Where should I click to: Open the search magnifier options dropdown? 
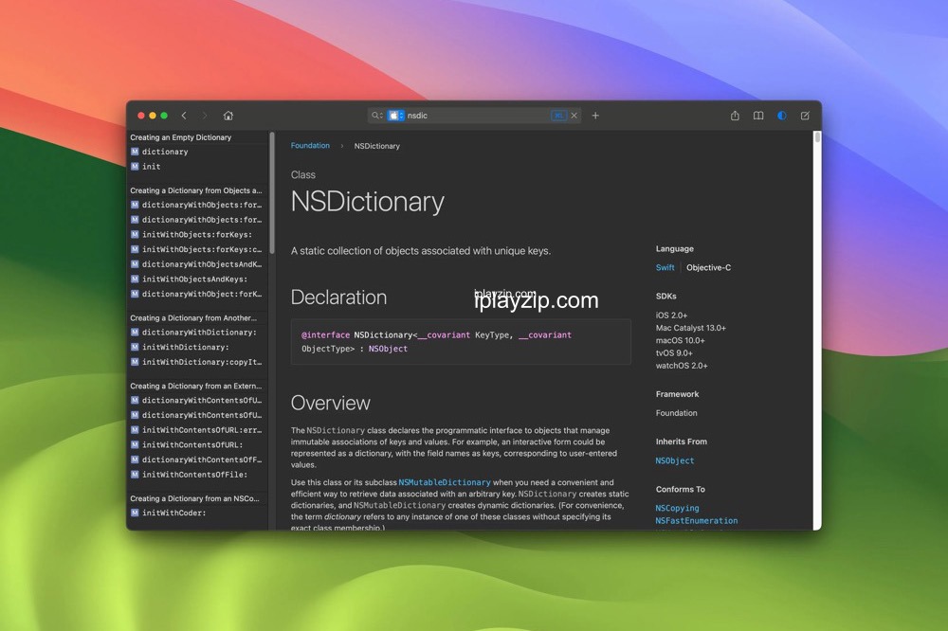(376, 116)
